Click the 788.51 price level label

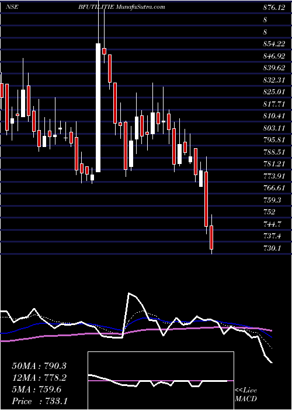[274, 152]
